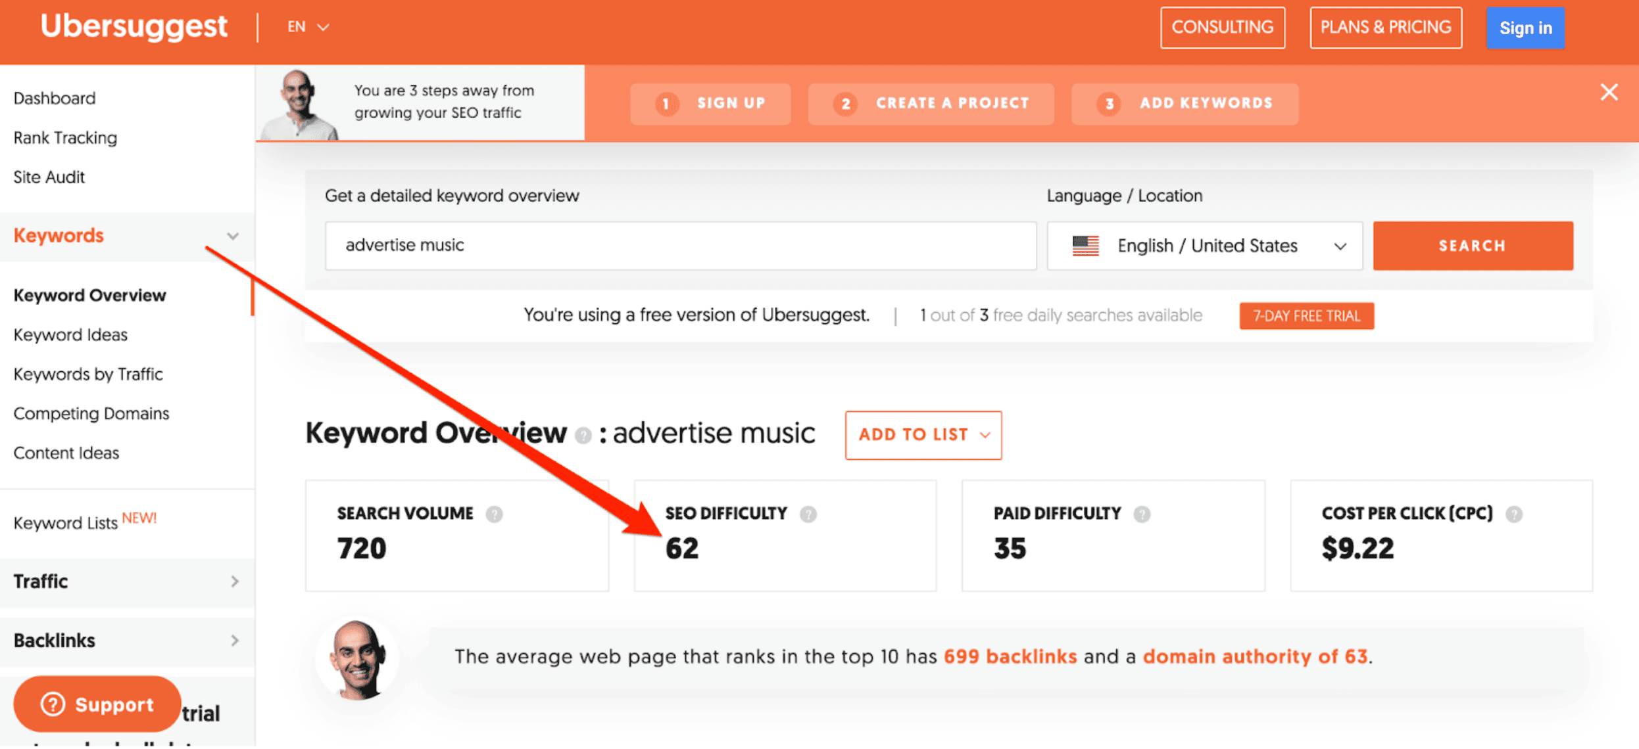The width and height of the screenshot is (1639, 749).
Task: Click the Sign in button
Action: 1525,28
